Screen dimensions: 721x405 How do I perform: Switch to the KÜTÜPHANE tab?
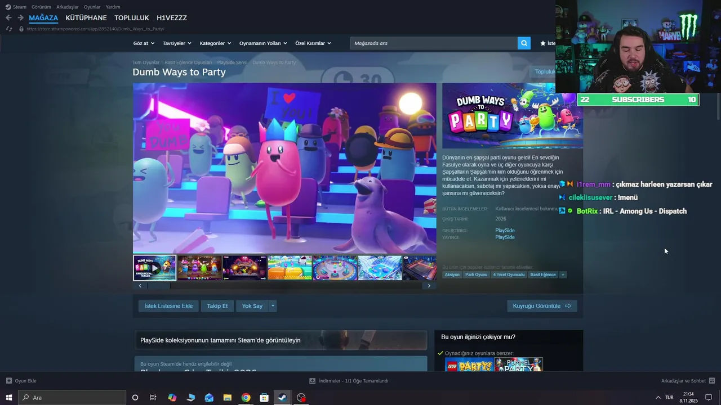(x=86, y=18)
